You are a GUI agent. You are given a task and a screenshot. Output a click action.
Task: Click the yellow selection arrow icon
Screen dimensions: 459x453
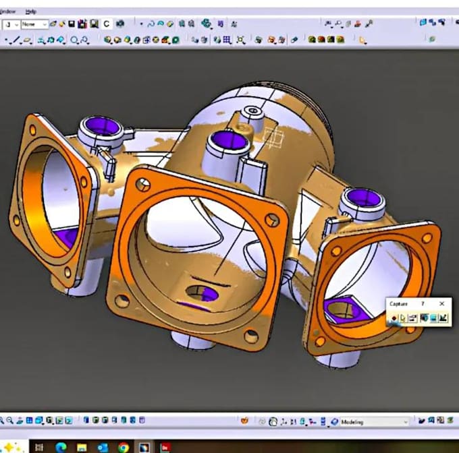point(362,40)
